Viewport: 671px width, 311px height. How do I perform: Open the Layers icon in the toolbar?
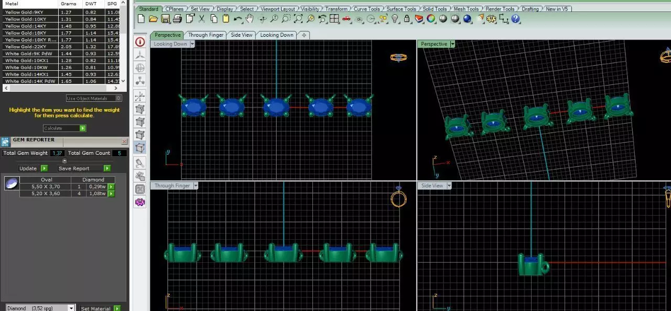click(x=419, y=19)
